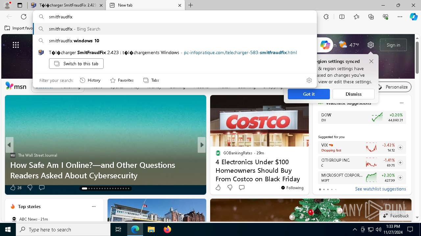Launch Firefox from the taskbar
The width and height of the screenshot is (421, 236).
point(167,229)
